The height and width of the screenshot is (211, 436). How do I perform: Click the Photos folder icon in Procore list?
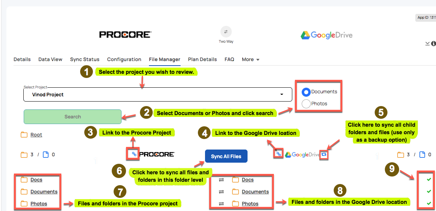point(24,204)
